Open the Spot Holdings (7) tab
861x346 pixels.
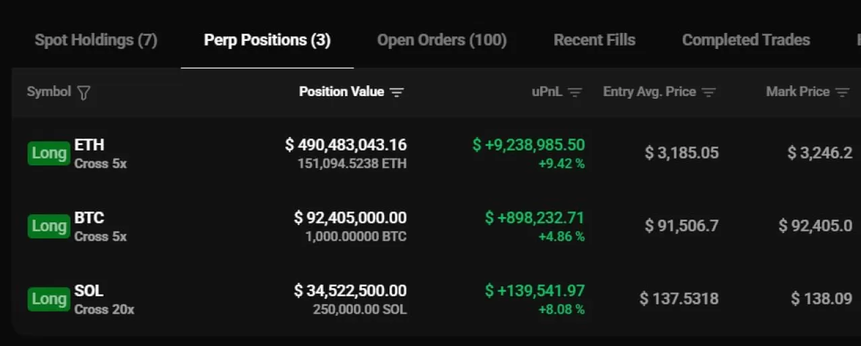[x=96, y=40]
